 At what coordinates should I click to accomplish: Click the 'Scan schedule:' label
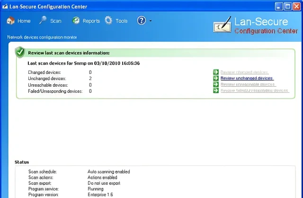[43, 171]
